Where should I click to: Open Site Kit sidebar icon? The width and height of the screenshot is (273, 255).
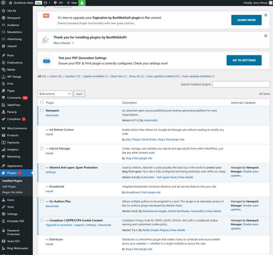(3, 11)
